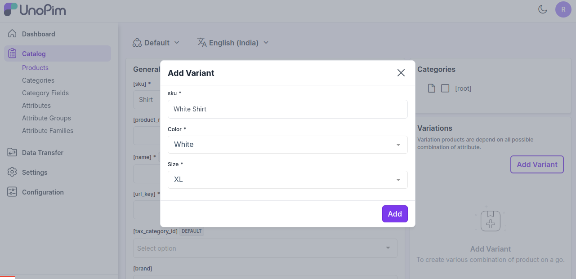The height and width of the screenshot is (279, 576).
Task: Toggle dark mode moon icon
Action: click(x=543, y=9)
